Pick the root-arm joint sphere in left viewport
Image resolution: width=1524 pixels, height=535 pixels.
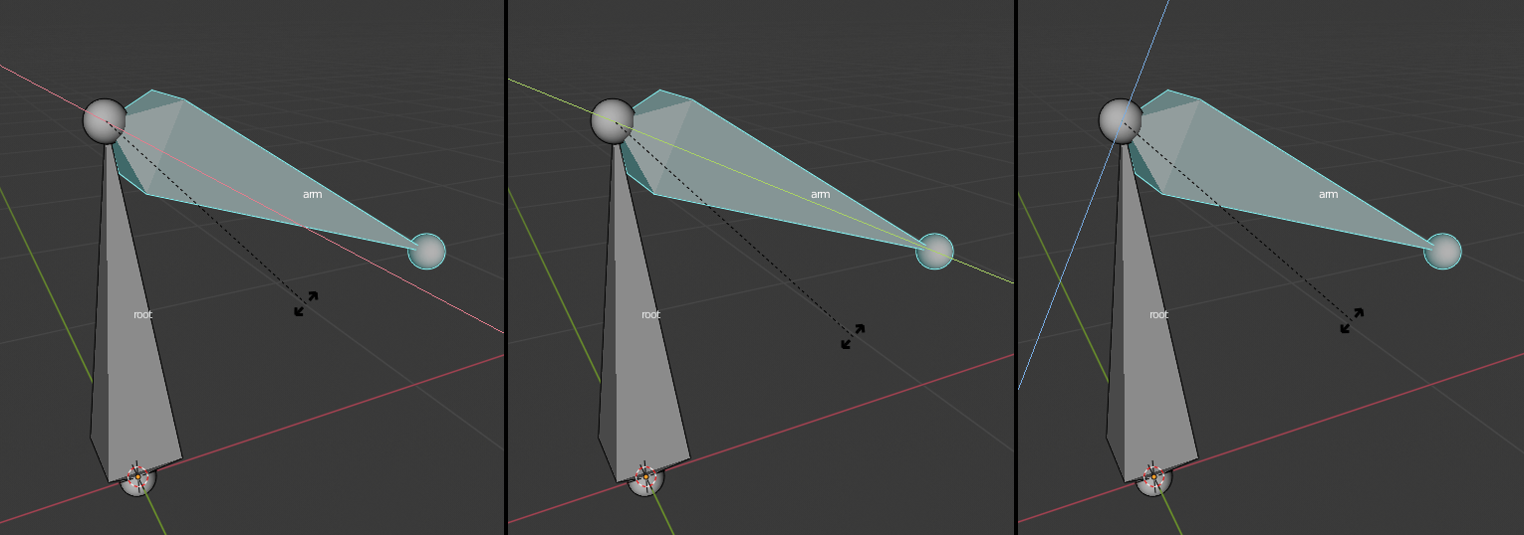point(105,121)
